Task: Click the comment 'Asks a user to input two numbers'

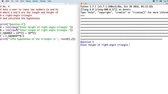Action: coord(29,9)
